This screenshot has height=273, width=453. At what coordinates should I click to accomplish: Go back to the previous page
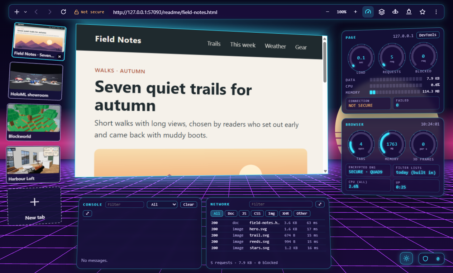click(36, 12)
